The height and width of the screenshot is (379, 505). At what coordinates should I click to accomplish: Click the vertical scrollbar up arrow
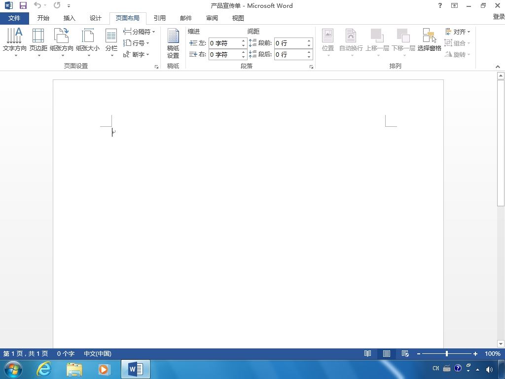coord(501,76)
